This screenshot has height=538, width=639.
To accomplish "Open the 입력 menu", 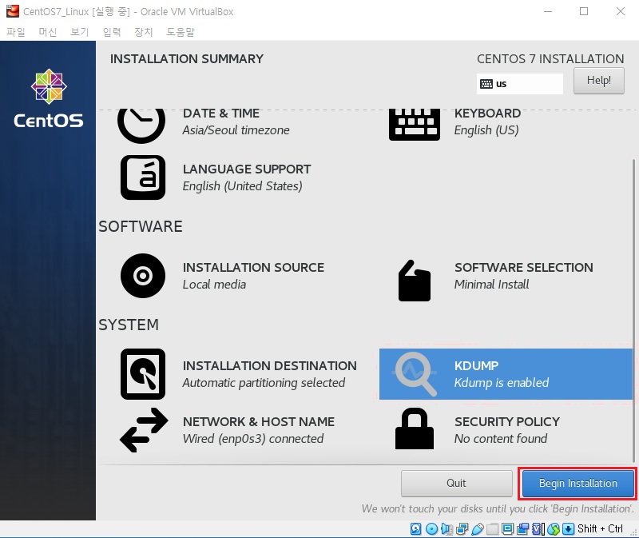I will point(112,32).
